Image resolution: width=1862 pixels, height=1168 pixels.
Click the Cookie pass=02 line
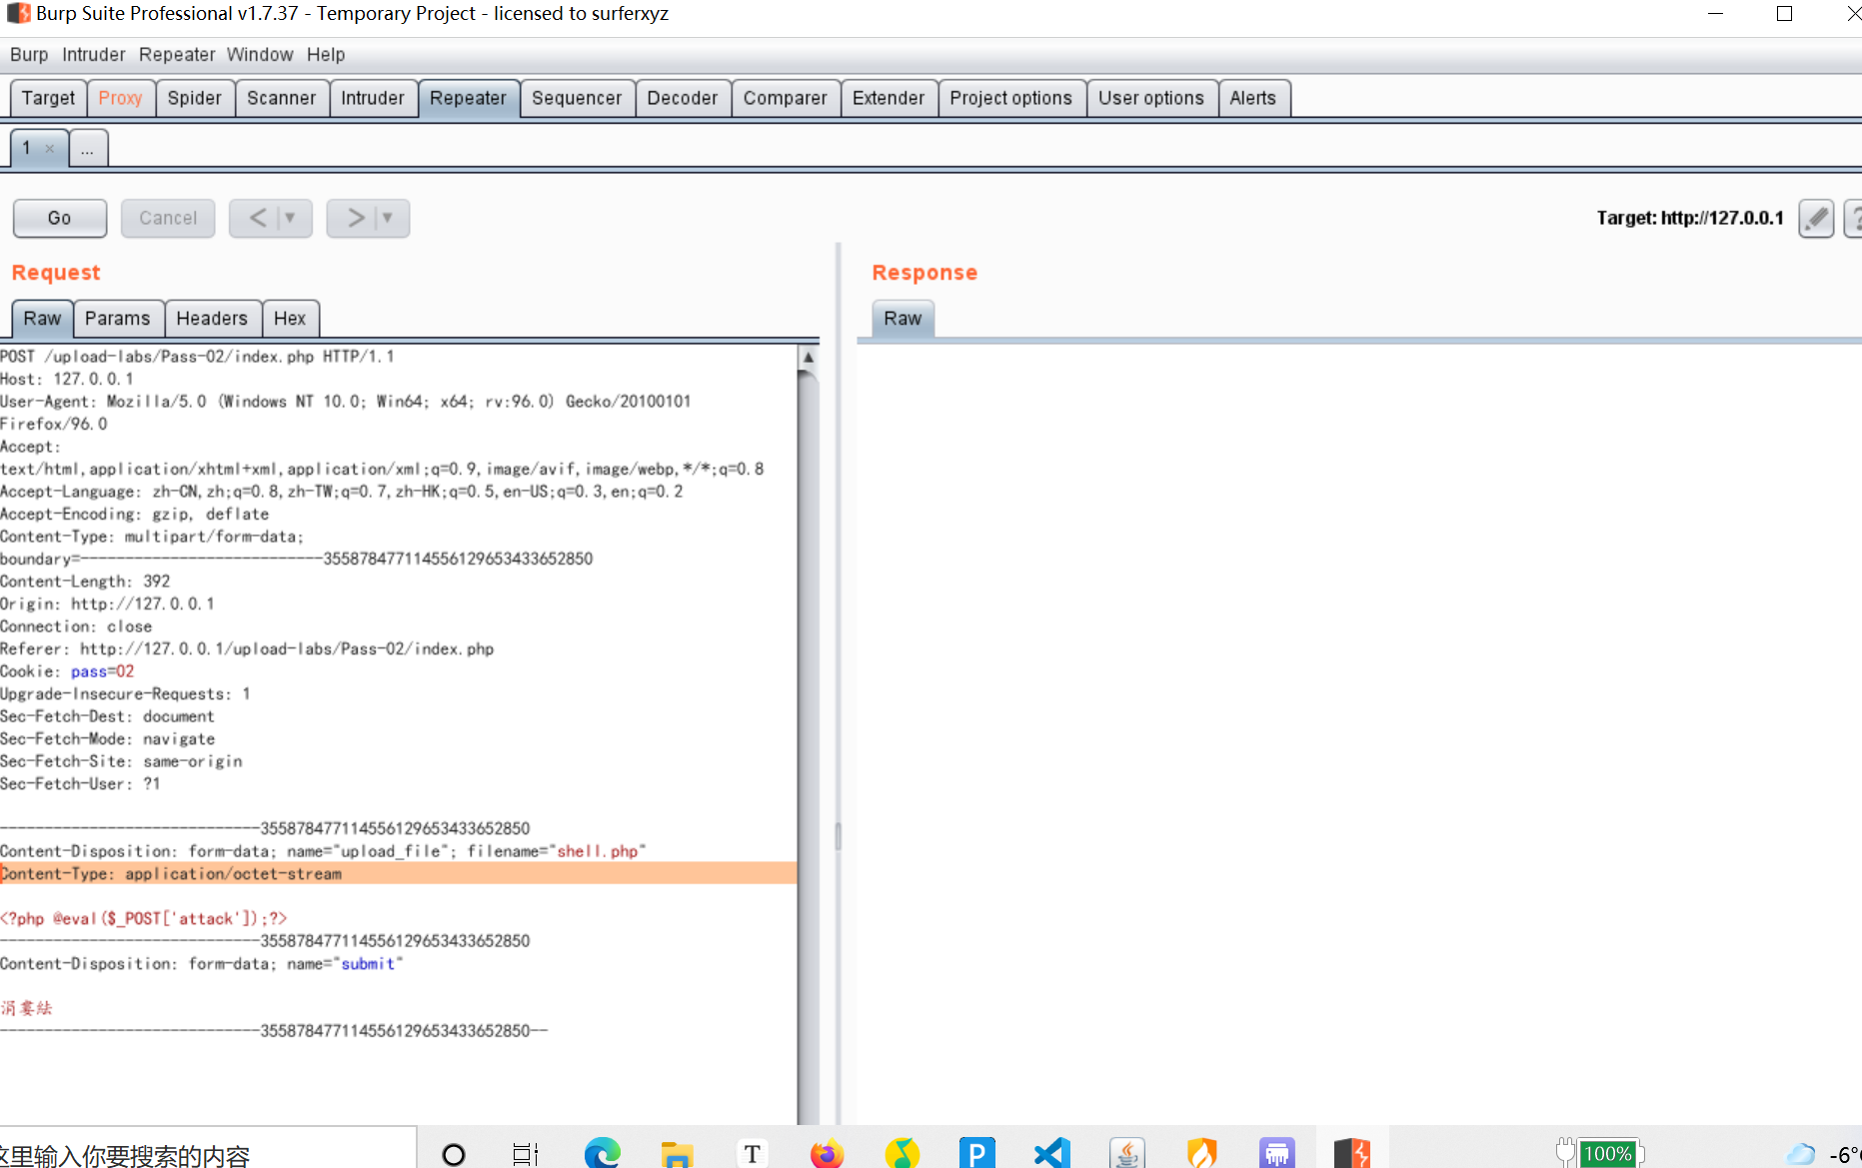tap(67, 671)
